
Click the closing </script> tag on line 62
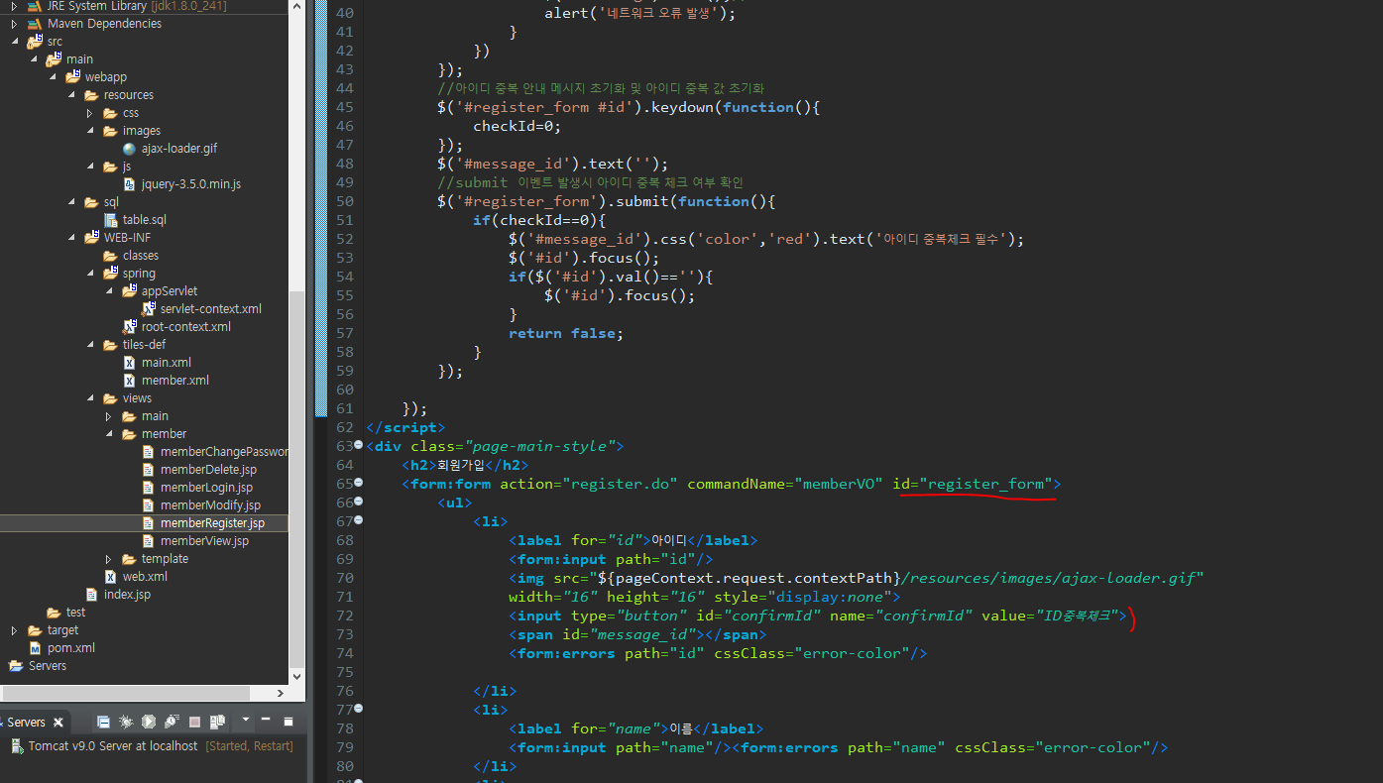click(406, 427)
